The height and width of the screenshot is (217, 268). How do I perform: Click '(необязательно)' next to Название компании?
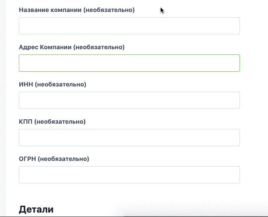coord(109,10)
